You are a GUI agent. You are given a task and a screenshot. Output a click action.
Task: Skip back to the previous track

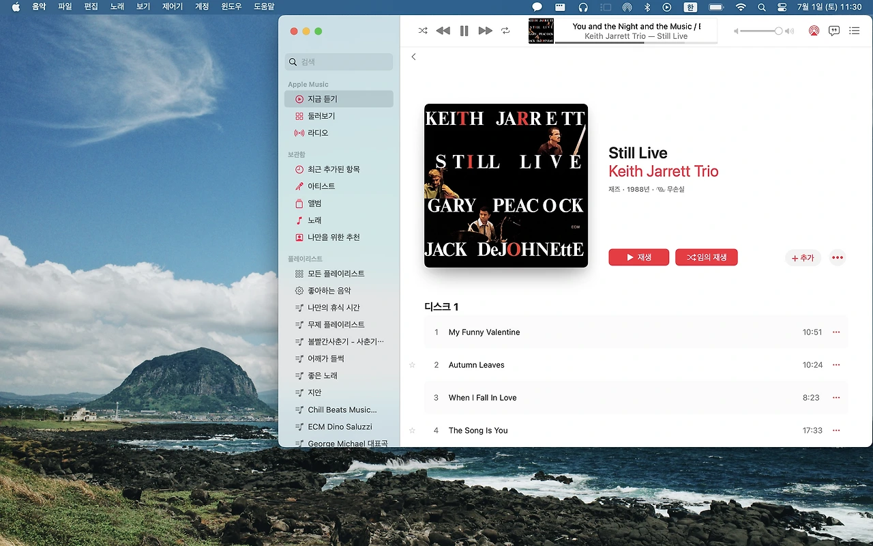443,31
